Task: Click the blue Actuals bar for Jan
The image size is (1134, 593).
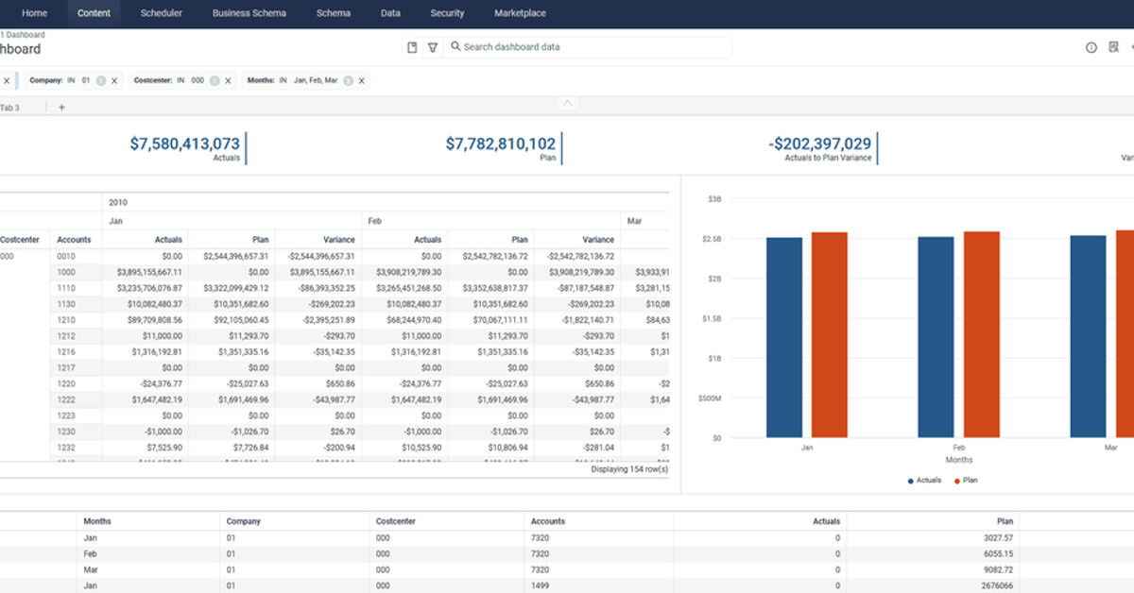Action: coord(784,337)
